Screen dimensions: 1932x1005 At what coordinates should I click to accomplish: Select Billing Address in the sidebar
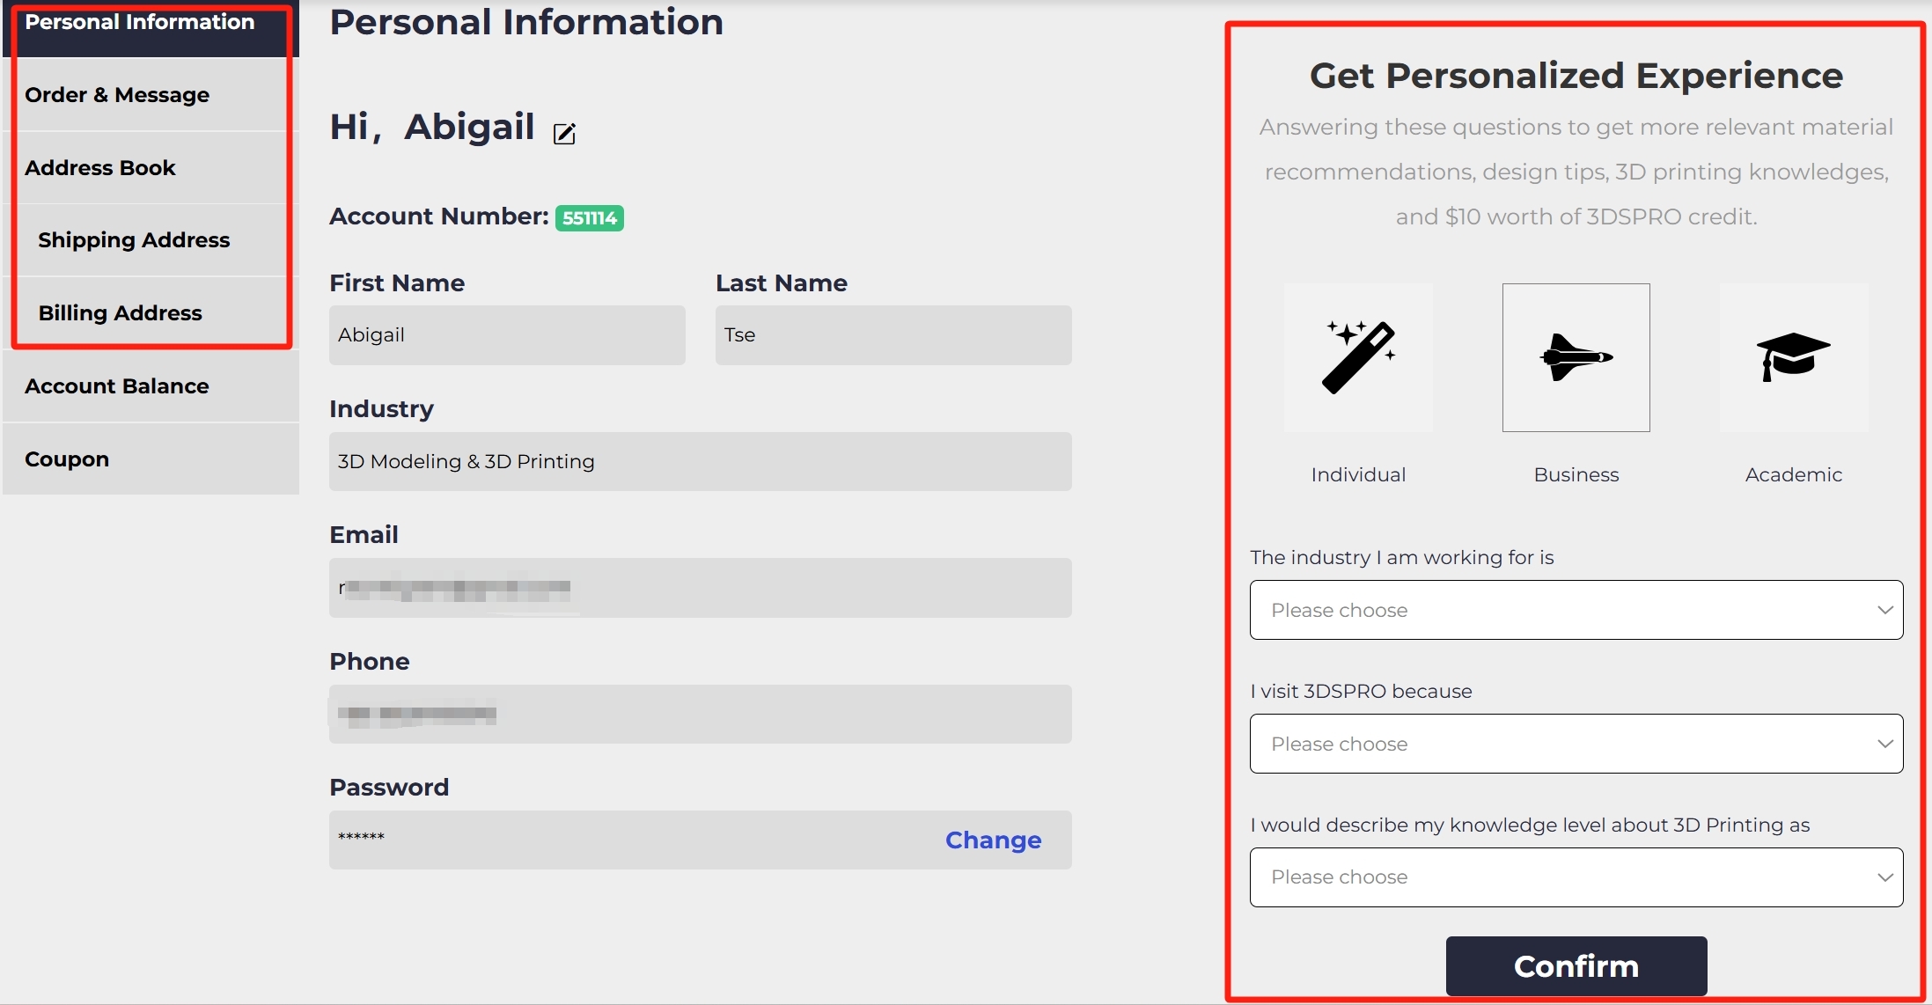point(121,313)
